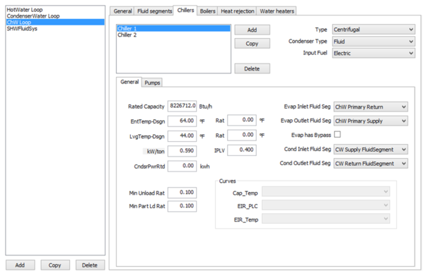The image size is (426, 271).
Task: Open the EIR_Temp curve dropdown
Action: (x=326, y=219)
